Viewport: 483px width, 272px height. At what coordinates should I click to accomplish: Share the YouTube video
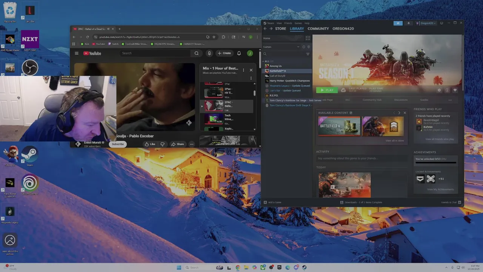click(x=177, y=144)
